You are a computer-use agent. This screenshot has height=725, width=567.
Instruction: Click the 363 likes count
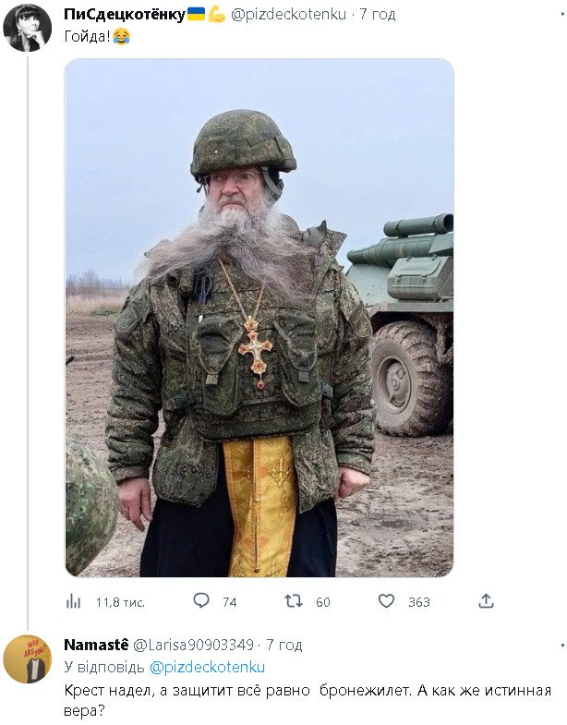coord(419,602)
